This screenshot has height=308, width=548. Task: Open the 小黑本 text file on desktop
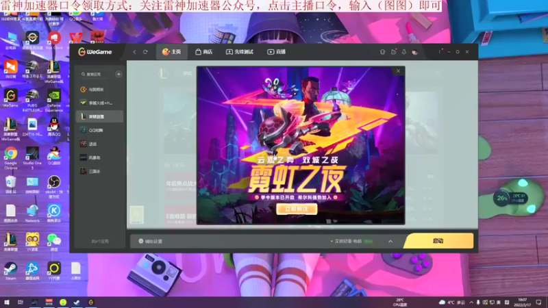75,271
